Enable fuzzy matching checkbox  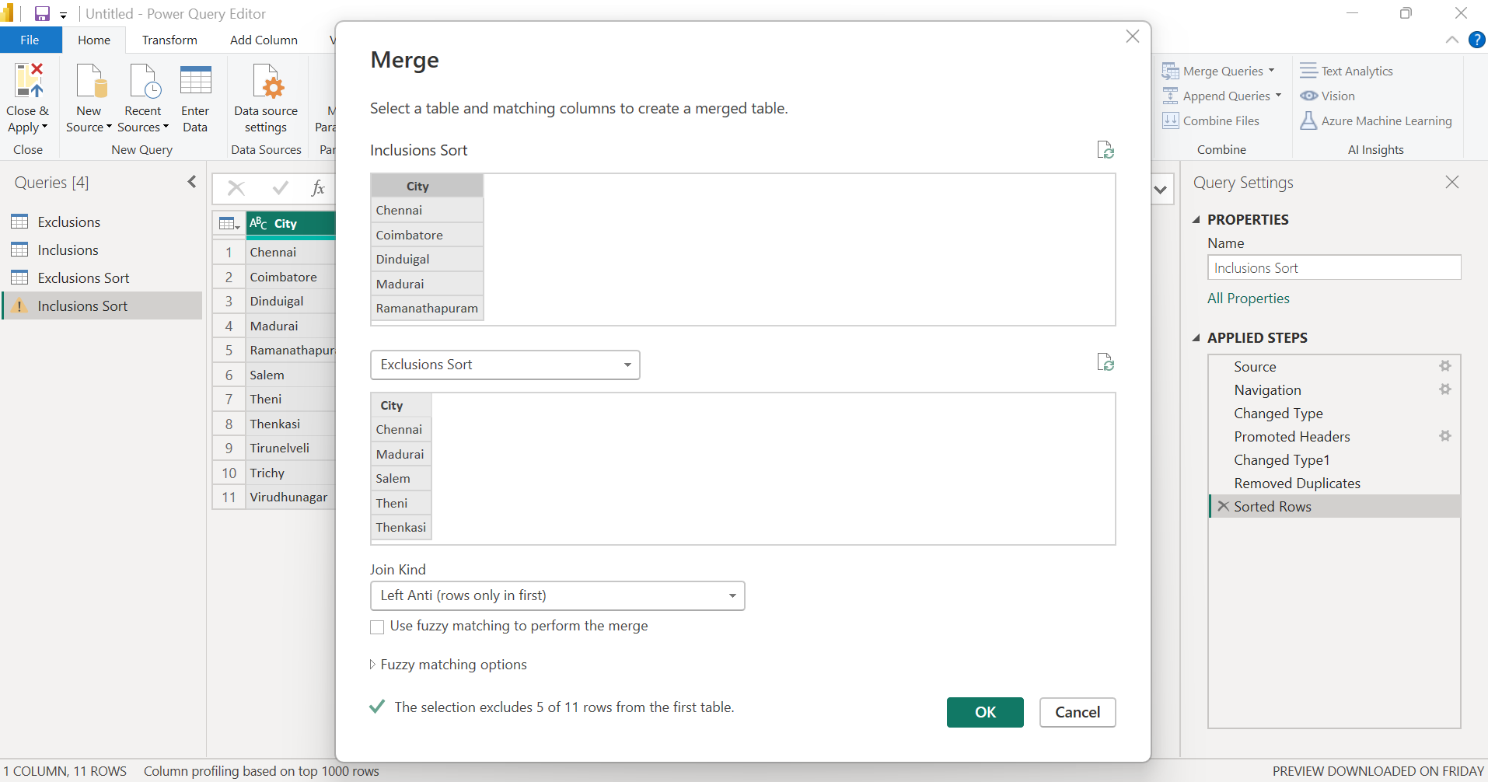378,627
